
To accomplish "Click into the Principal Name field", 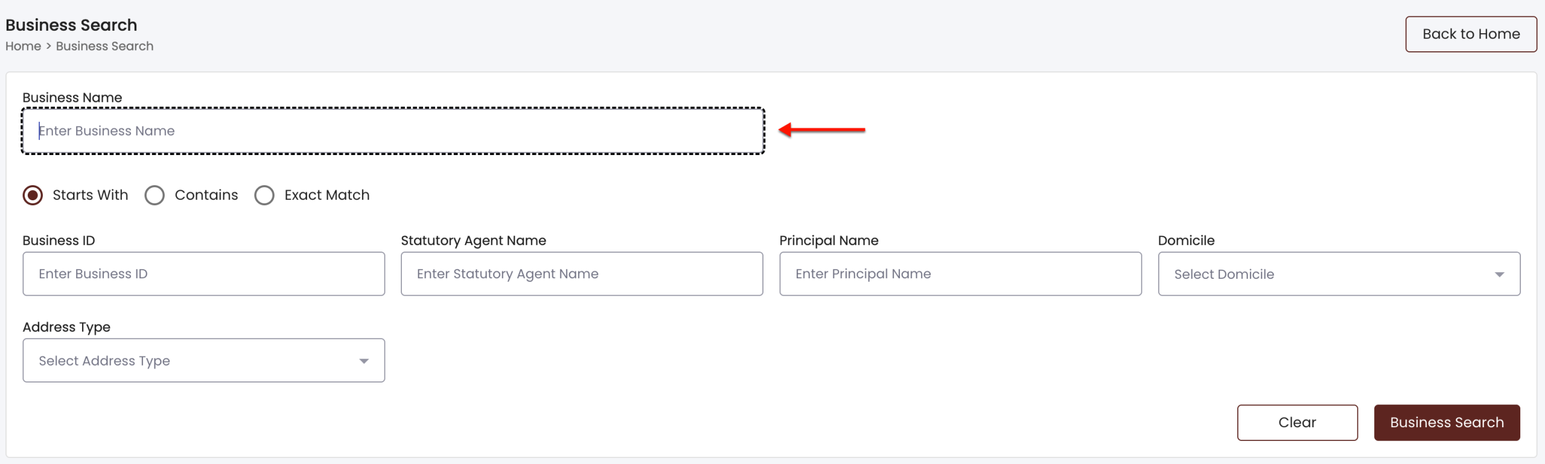I will tap(960, 274).
